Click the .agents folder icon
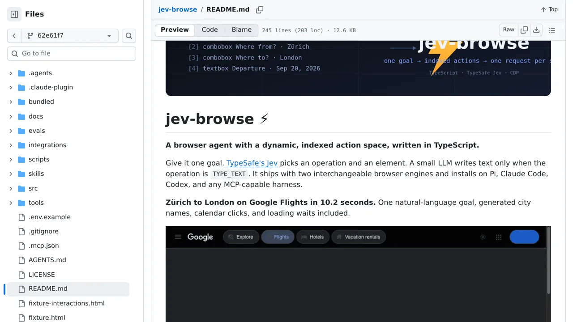This screenshot has height=322, width=573. pyautogui.click(x=21, y=73)
